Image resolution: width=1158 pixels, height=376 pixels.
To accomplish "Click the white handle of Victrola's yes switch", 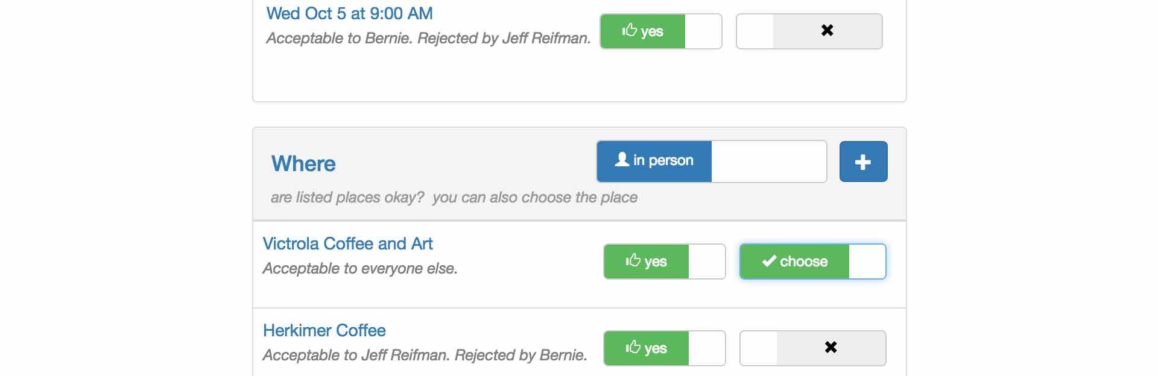I will click(x=707, y=262).
